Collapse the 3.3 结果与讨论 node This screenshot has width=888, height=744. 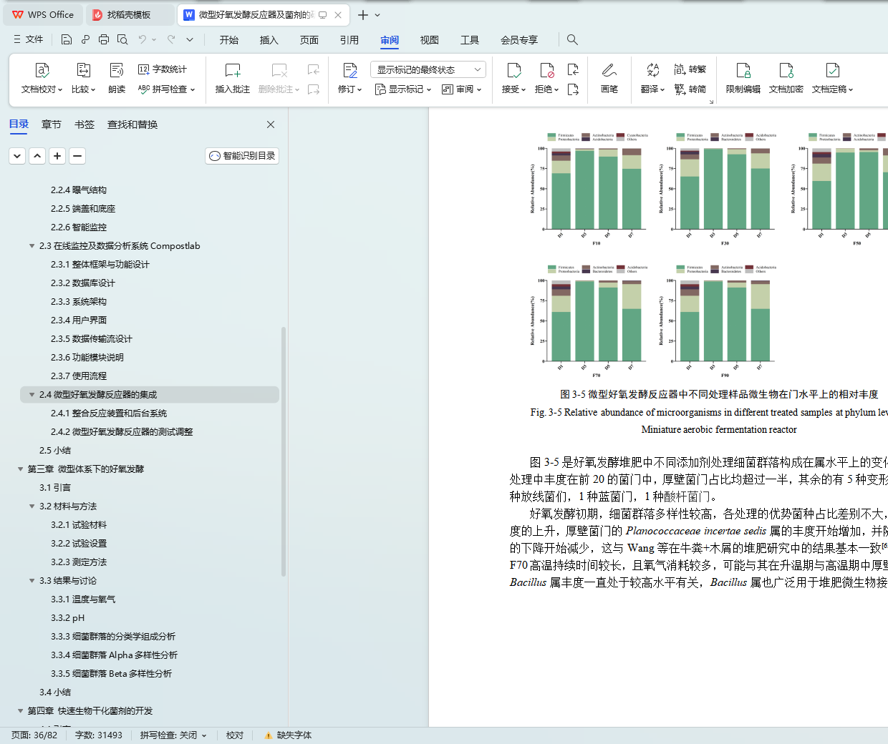tap(32, 581)
